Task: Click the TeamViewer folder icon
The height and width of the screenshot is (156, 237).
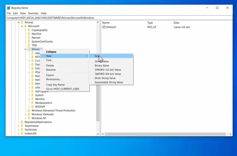Action: pyautogui.click(x=22, y=126)
